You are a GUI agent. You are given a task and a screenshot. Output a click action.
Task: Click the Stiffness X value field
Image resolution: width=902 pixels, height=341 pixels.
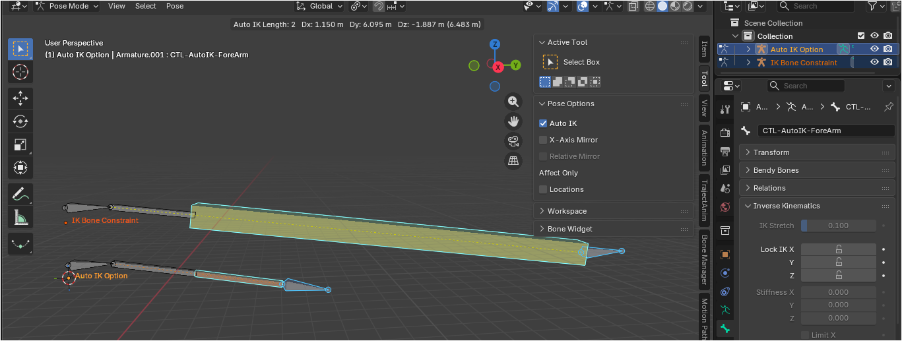(839, 292)
